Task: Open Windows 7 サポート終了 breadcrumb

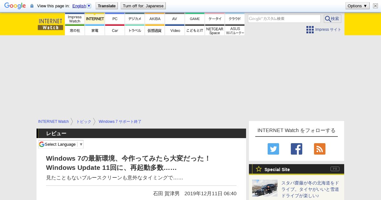Action: point(120,122)
